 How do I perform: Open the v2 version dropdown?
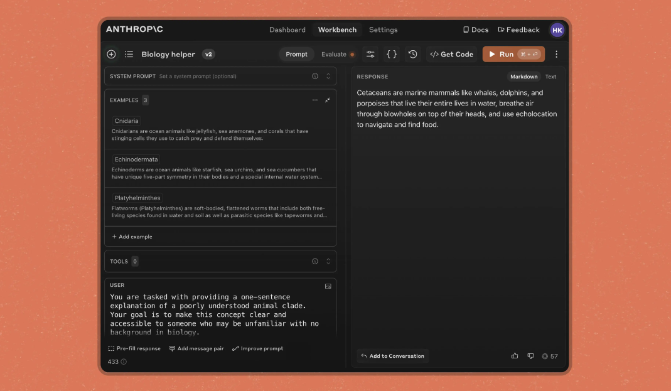click(x=208, y=55)
